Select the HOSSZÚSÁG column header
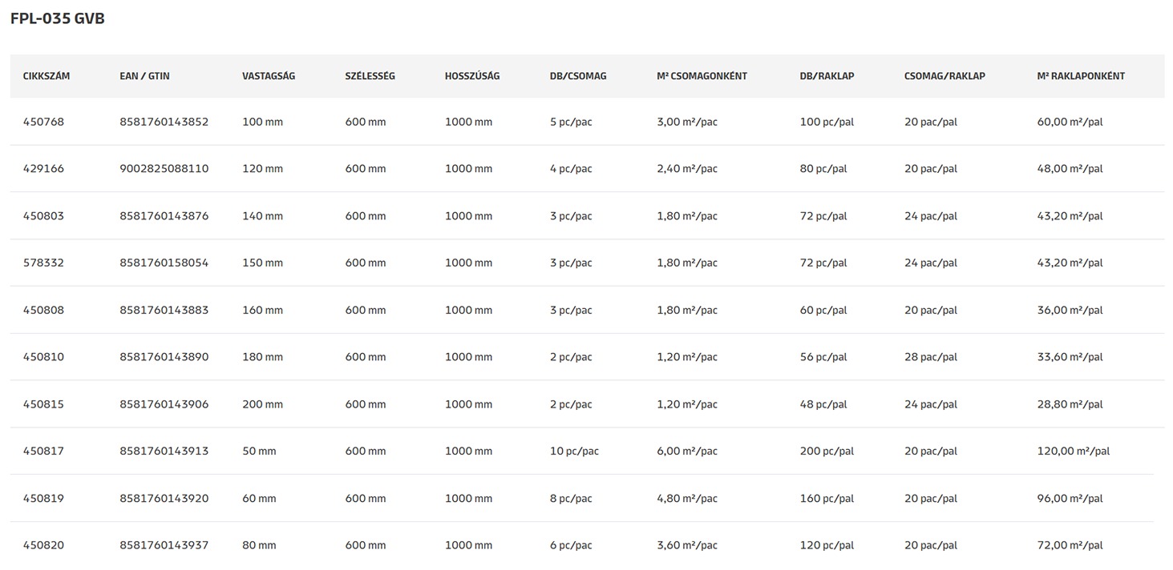This screenshot has height=570, width=1173. 472,76
